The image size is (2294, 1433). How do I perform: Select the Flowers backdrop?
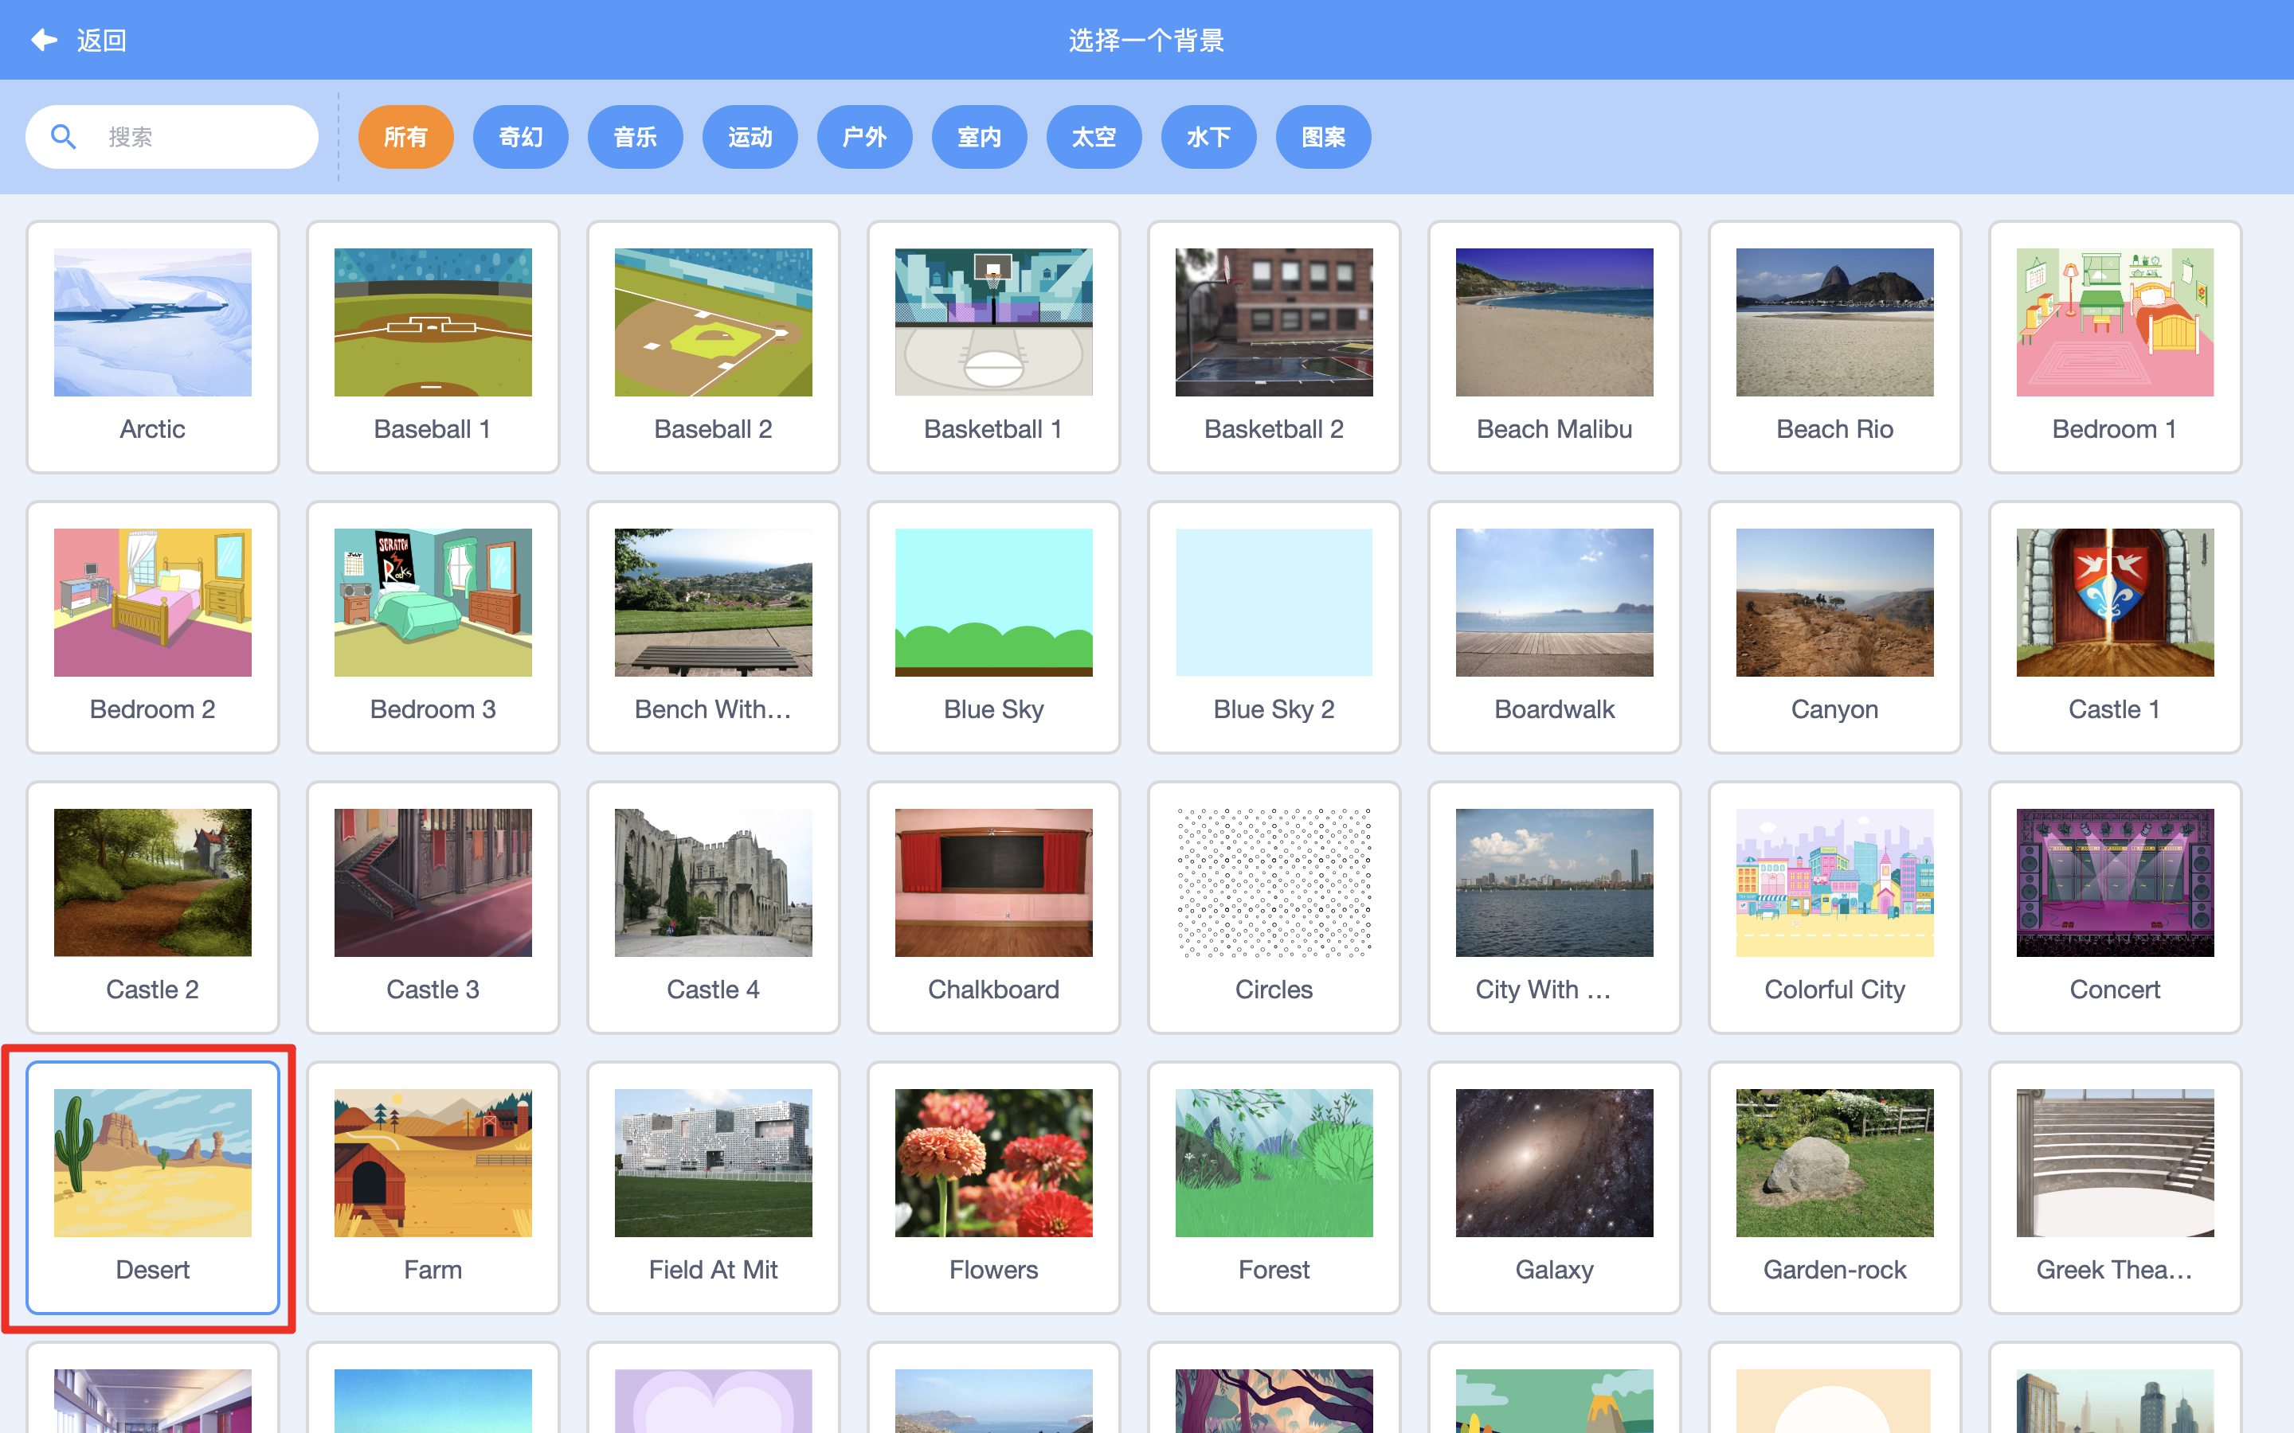pos(993,1188)
